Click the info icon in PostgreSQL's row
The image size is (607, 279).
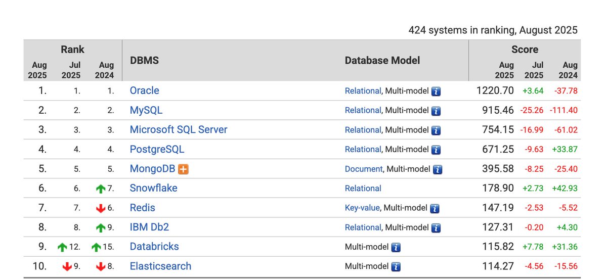(436, 150)
